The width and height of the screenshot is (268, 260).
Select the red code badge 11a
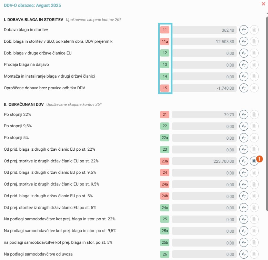click(165, 42)
